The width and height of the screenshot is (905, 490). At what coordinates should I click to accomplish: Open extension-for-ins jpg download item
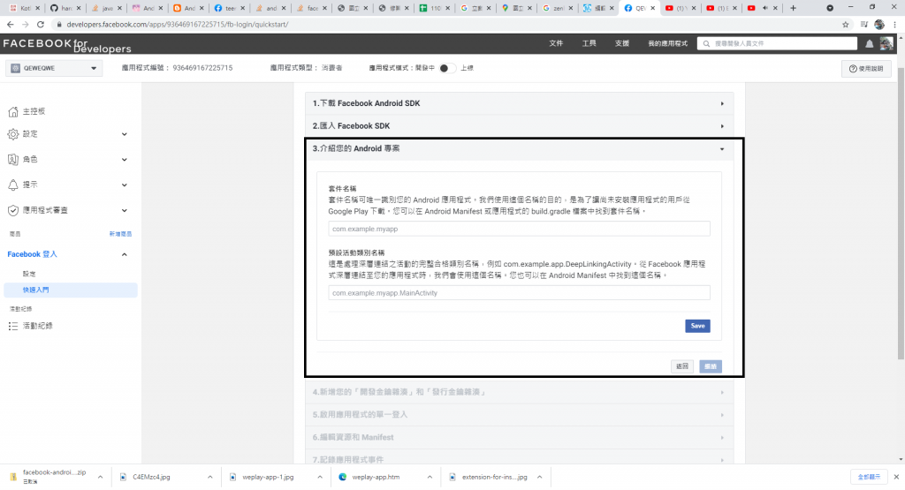(x=494, y=477)
